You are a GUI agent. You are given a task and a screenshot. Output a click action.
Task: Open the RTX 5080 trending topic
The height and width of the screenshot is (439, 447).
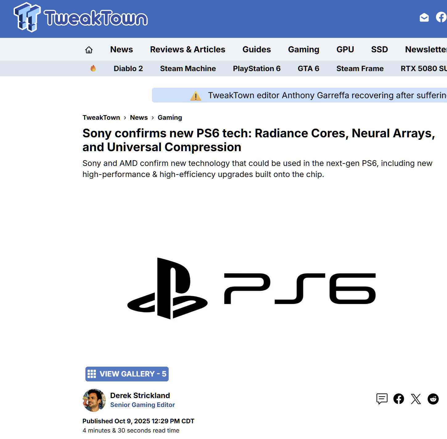coord(424,68)
